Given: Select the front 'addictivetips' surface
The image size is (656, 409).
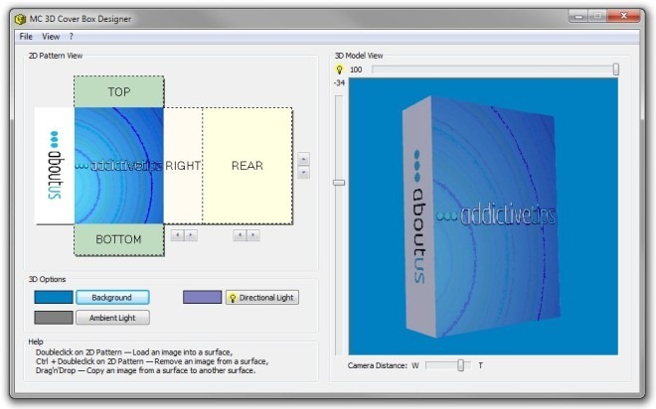Looking at the screenshot, I should (119, 166).
